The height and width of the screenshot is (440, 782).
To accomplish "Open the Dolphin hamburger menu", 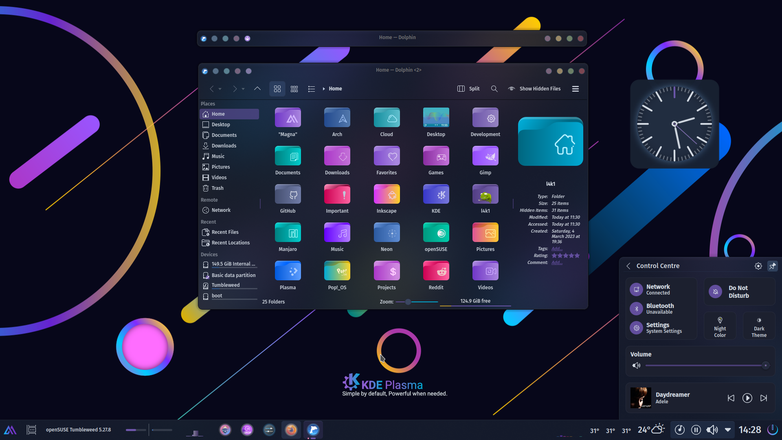I will (x=576, y=89).
